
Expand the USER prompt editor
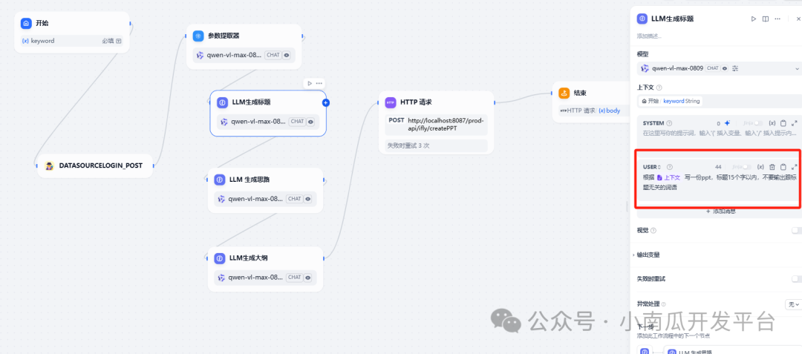[x=794, y=167]
